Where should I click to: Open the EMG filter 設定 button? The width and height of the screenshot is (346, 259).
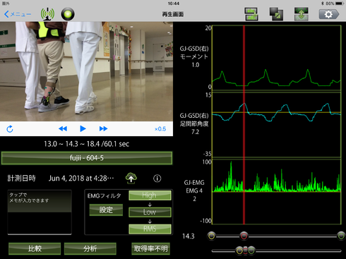click(106, 210)
